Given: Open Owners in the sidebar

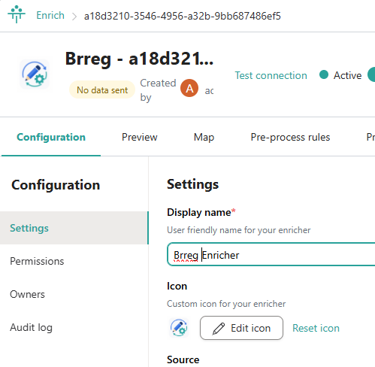Looking at the screenshot, I should pos(74,294).
